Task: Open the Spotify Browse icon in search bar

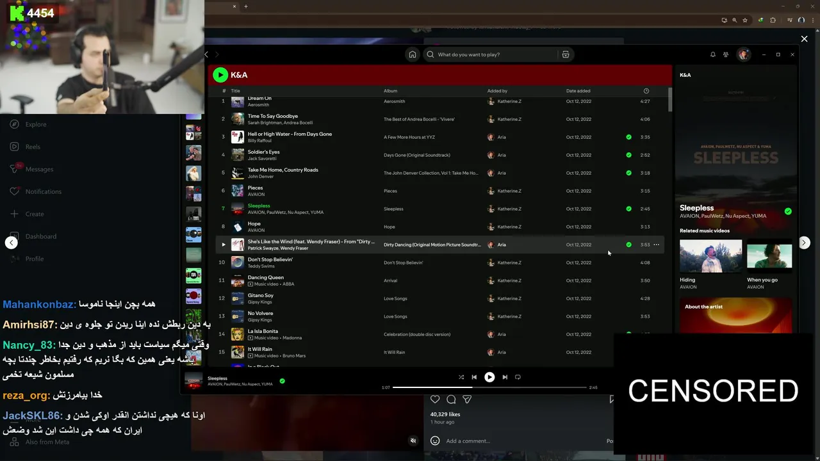Action: click(x=566, y=54)
